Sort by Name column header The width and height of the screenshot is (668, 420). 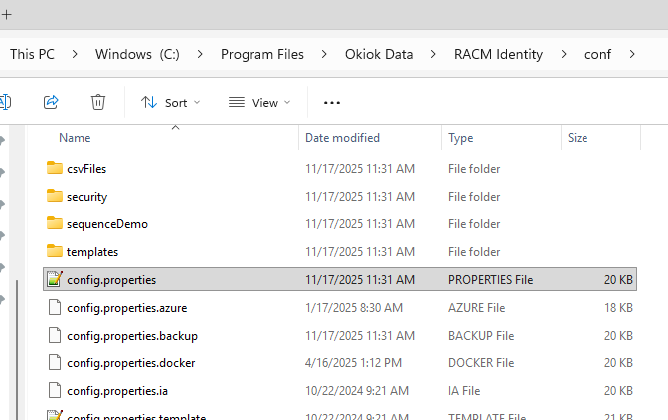[75, 138]
